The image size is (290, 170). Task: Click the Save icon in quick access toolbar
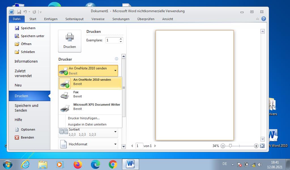point(19,12)
